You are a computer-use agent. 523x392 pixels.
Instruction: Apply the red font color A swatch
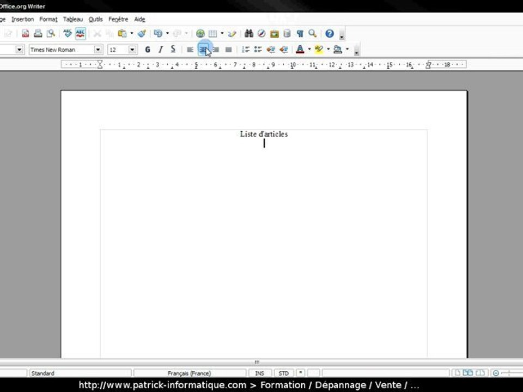[x=300, y=50]
